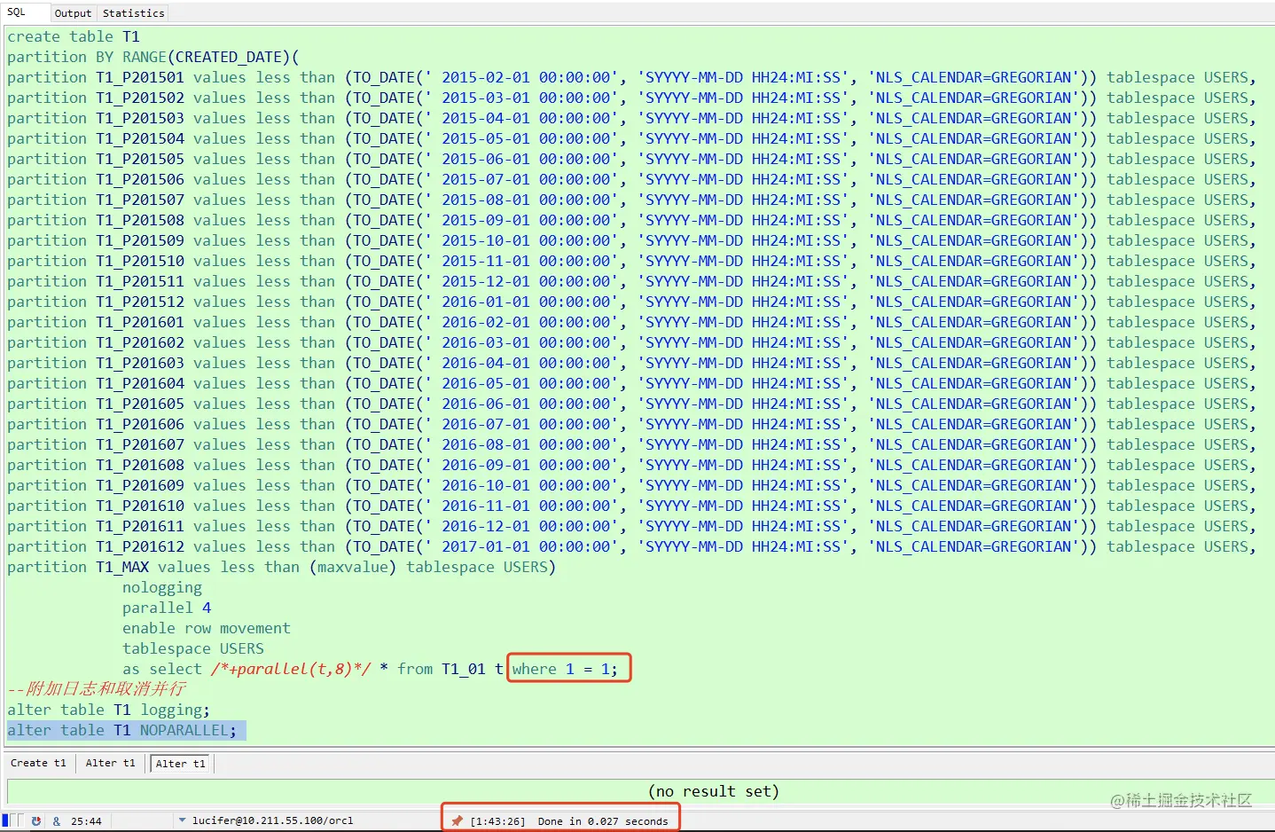Click the /*+parallel(t,8)*/ hint text

[x=291, y=669]
